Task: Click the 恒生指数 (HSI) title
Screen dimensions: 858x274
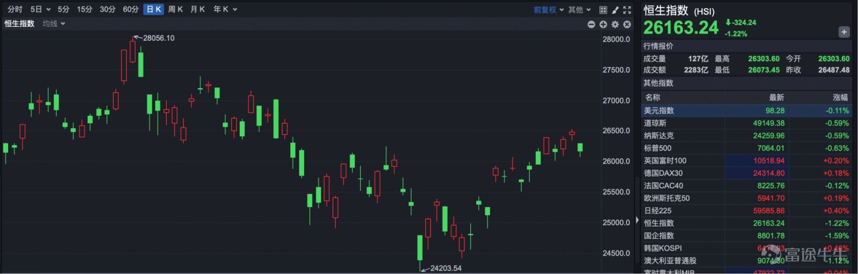Action: 678,10
